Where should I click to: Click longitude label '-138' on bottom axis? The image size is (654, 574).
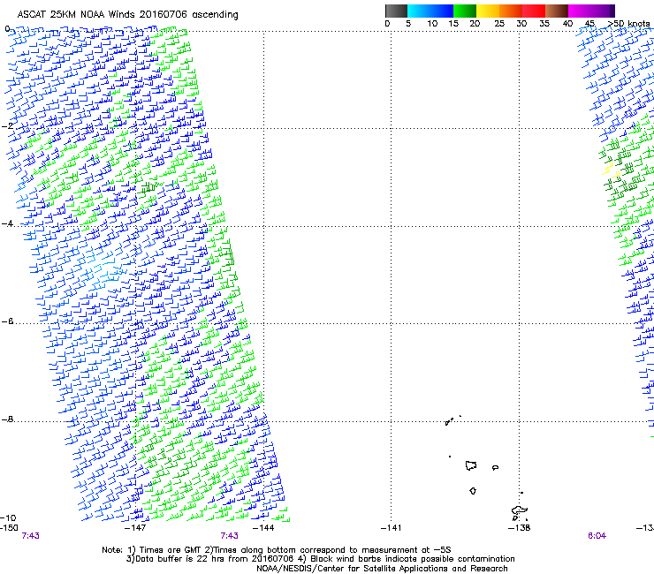520,528
